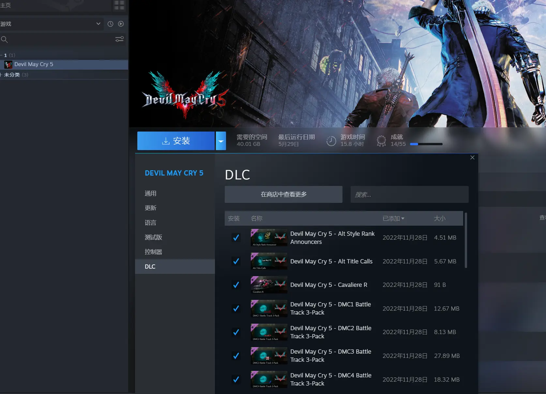Viewport: 546px width, 394px height.
Task: Click the DLC list vertical scrollbar
Action: coord(466,240)
